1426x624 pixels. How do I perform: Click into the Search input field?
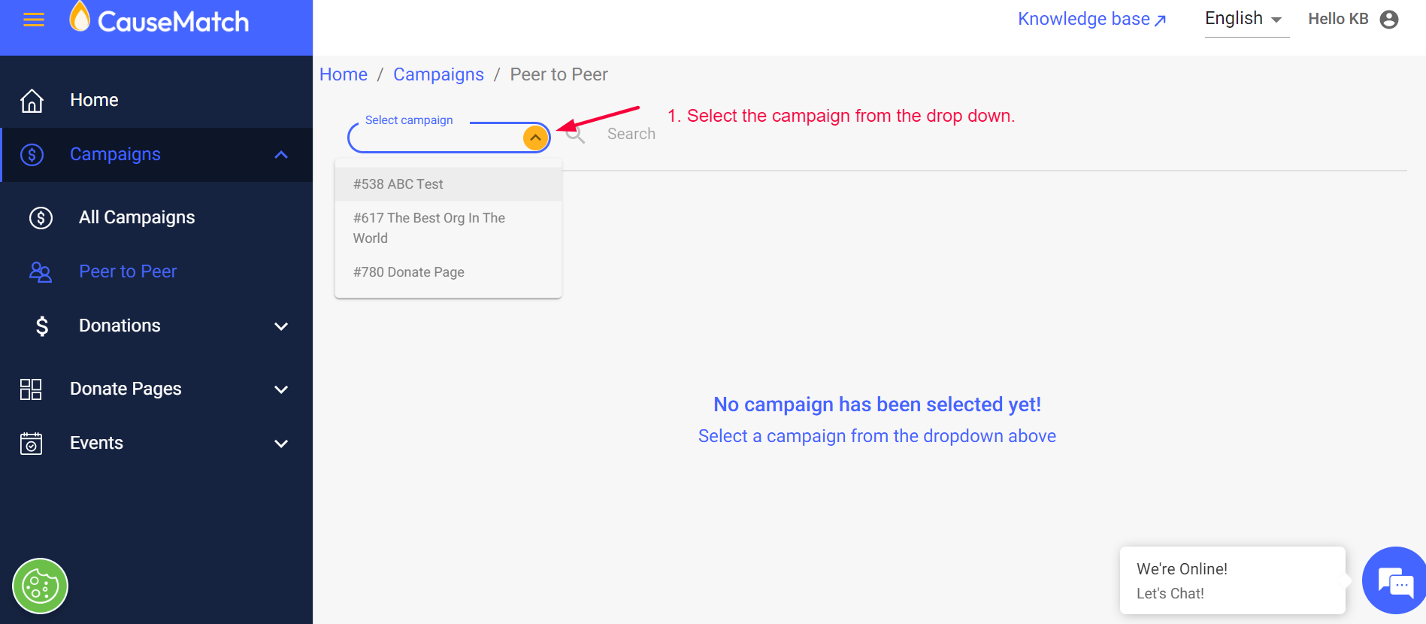click(x=631, y=134)
